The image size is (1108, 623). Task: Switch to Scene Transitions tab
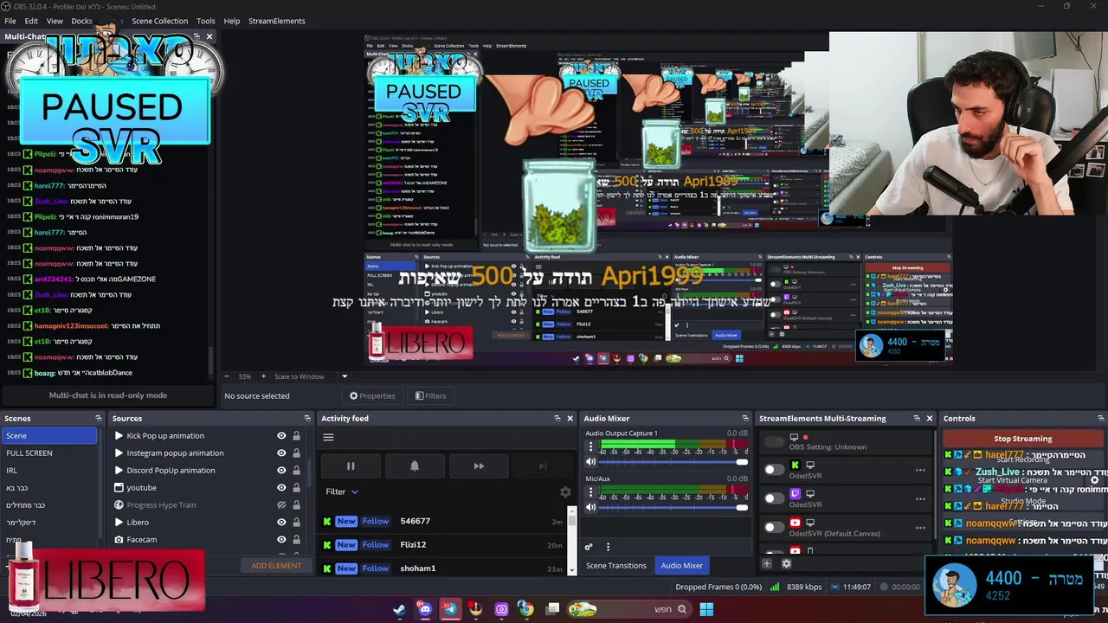click(616, 565)
